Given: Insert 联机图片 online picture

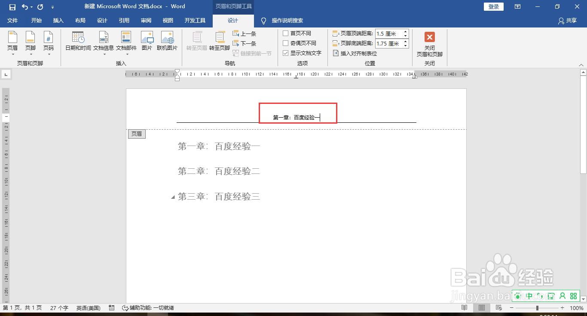Looking at the screenshot, I should pyautogui.click(x=167, y=41).
